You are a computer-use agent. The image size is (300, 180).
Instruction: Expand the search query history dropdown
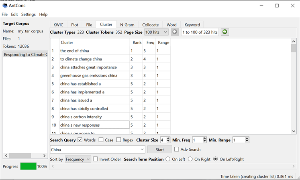tap(141, 150)
